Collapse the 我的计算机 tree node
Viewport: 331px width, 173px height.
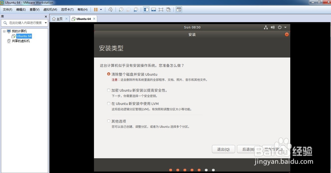(4, 31)
